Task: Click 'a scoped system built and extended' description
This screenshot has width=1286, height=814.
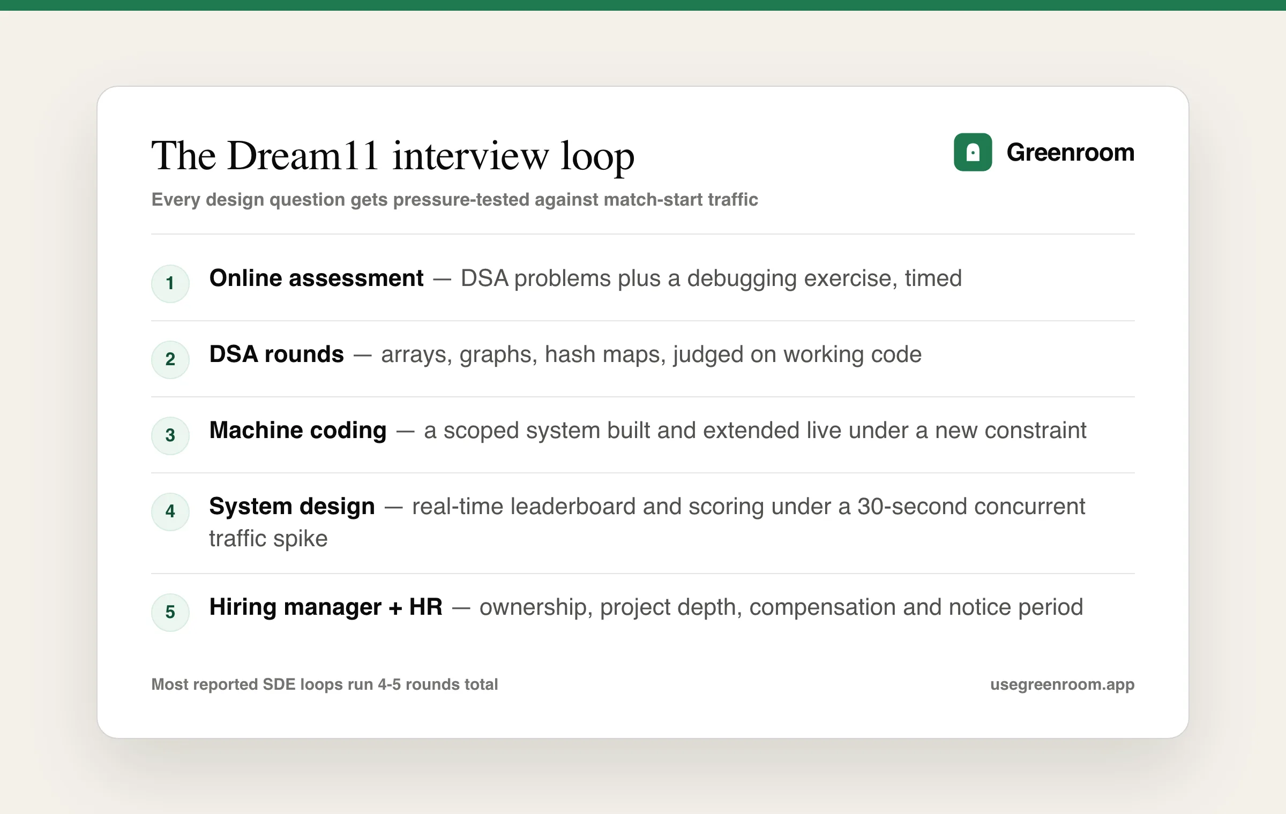Action: (755, 431)
